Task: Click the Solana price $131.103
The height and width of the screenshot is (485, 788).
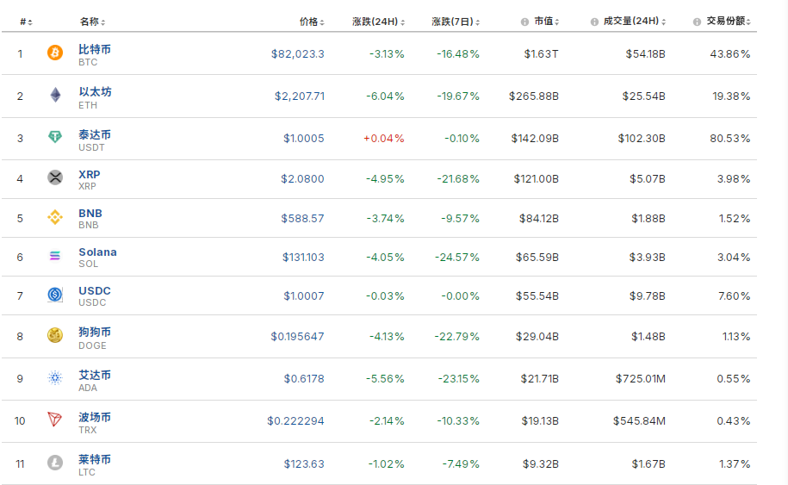Action: coord(303,258)
